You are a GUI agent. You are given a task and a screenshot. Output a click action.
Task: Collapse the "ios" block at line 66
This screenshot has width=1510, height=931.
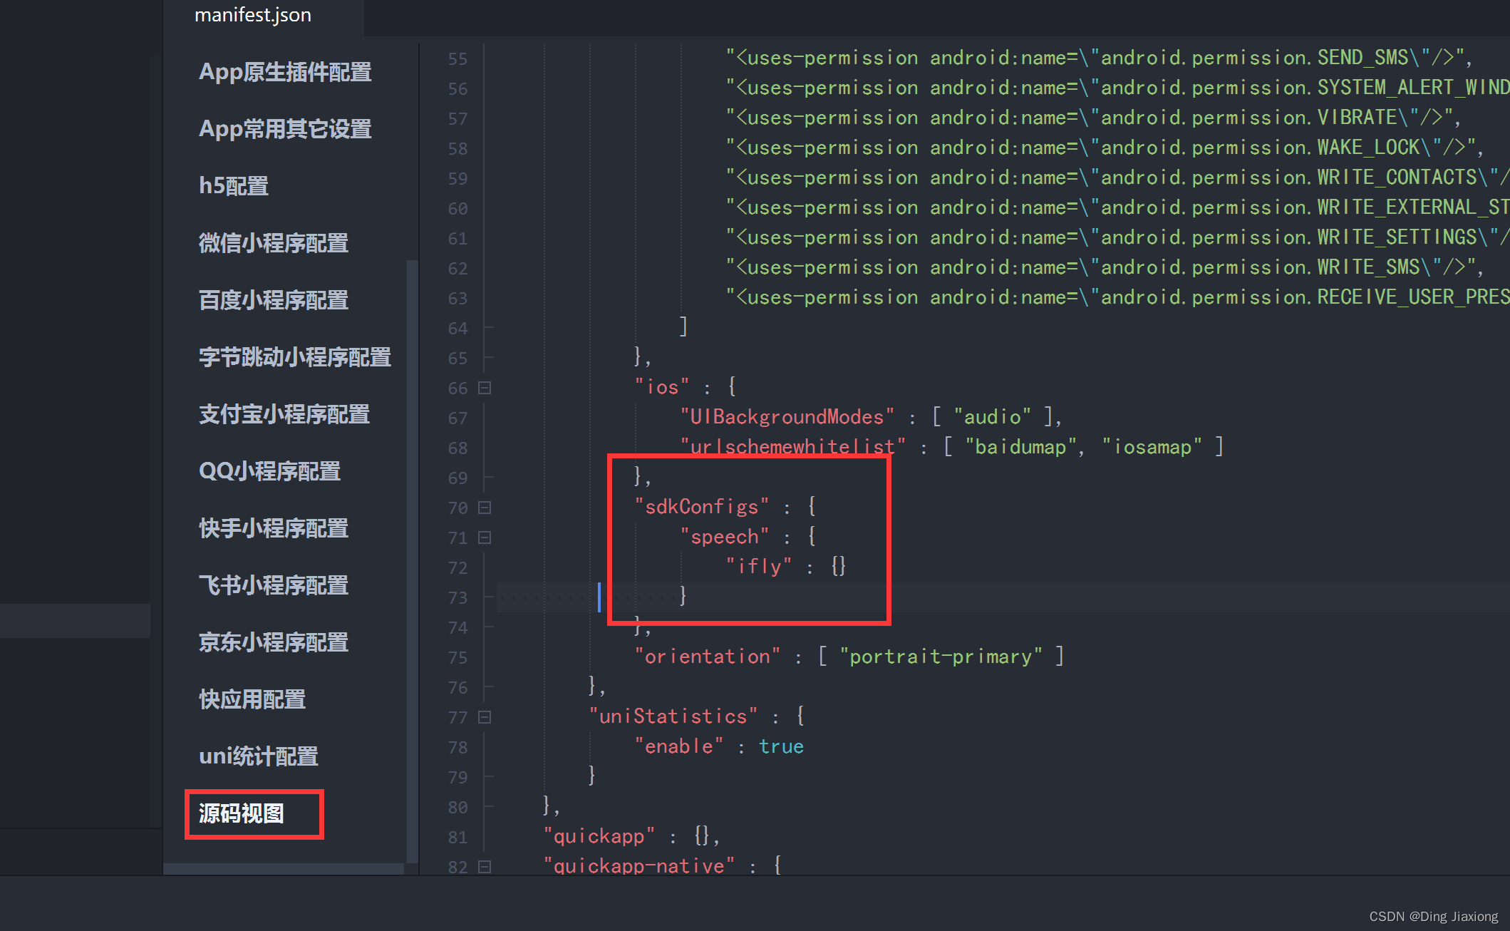485,388
